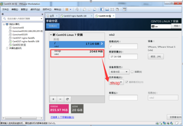Image resolution: width=183 pixels, height=126 pixels.
Task: Open the 查看(V) menu
Action: point(24,10)
